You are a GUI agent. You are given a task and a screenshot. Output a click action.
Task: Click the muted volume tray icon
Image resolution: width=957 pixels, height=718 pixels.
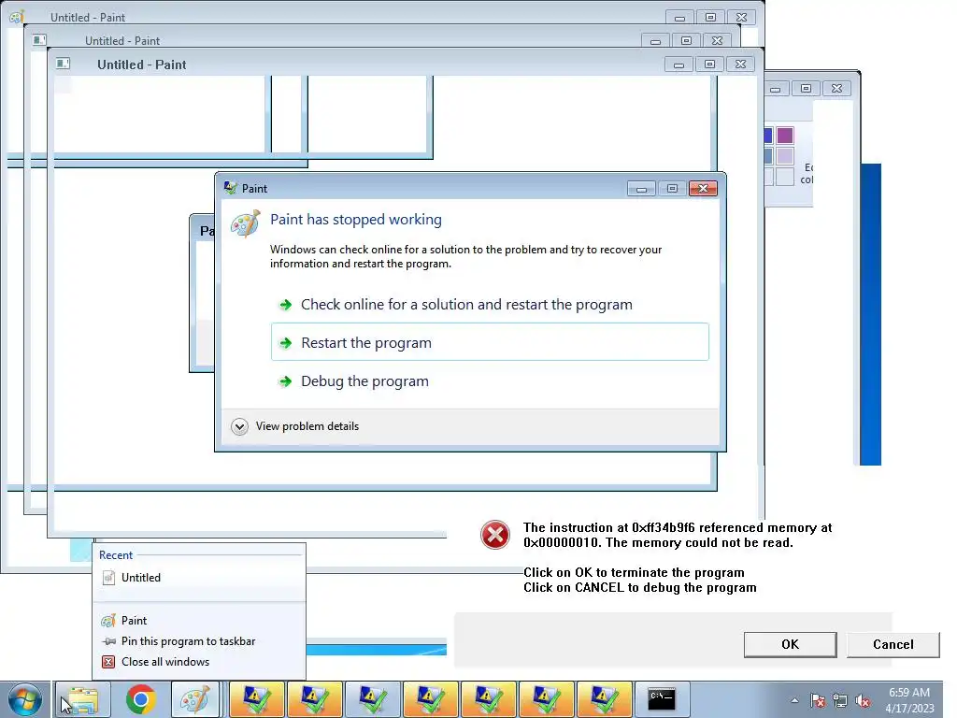(863, 701)
